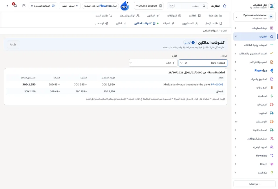Screen dimensions: 278x189
Task: Collapse the sidebar with طي القائمة
Action: tap(255, 184)
